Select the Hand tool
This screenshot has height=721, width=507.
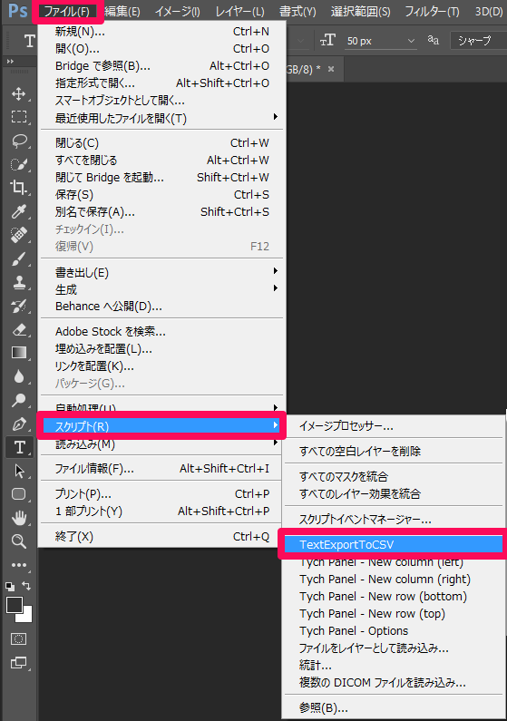point(19,518)
